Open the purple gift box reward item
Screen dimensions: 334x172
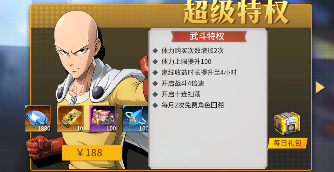103,119
